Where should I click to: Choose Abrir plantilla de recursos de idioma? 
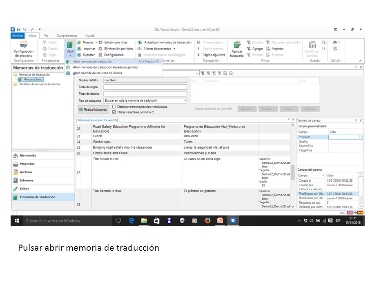pos(114,73)
